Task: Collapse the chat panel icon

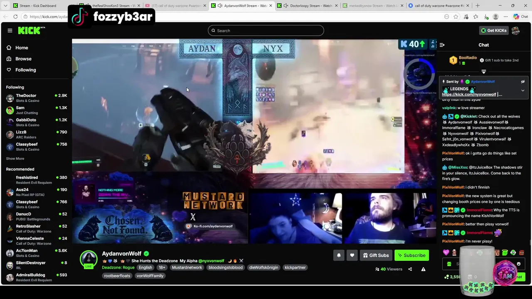Action: (x=442, y=45)
